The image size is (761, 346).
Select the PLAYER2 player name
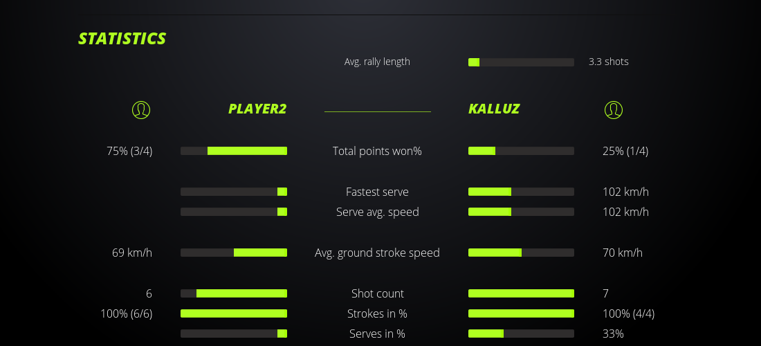coord(257,109)
